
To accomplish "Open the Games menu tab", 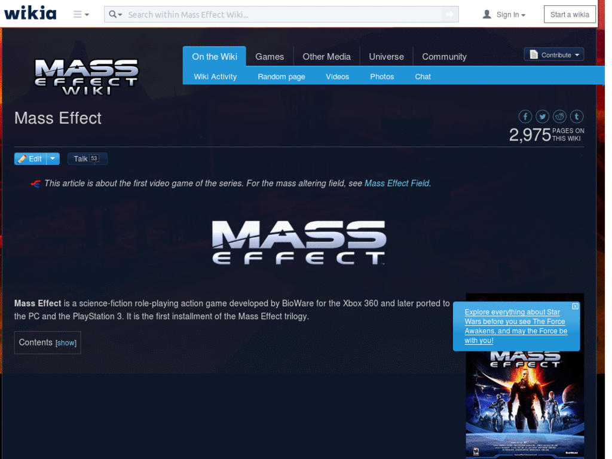I will tap(270, 57).
